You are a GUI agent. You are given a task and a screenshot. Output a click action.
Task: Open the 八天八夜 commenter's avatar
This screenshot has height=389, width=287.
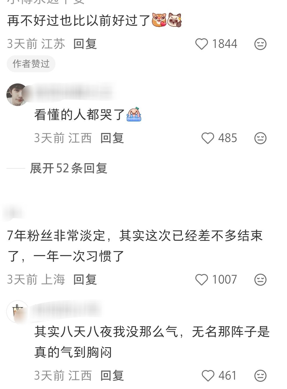point(17,312)
